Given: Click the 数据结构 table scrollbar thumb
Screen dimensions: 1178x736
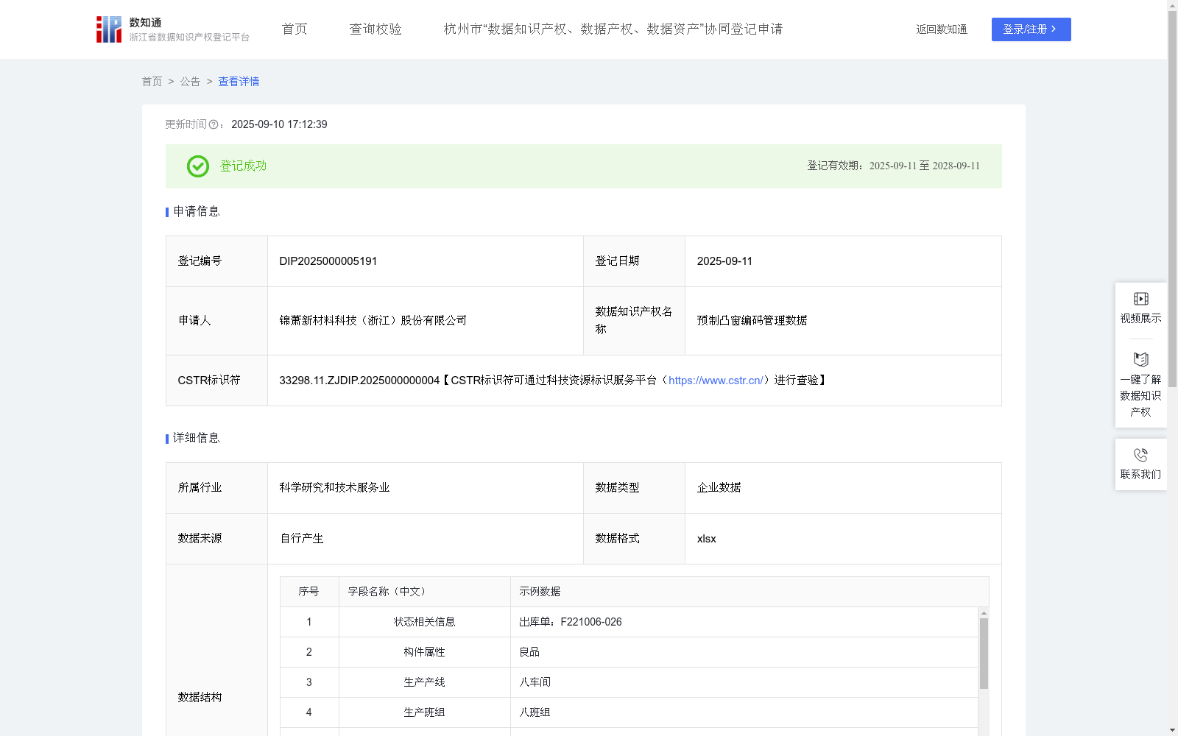Looking at the screenshot, I should [x=984, y=654].
